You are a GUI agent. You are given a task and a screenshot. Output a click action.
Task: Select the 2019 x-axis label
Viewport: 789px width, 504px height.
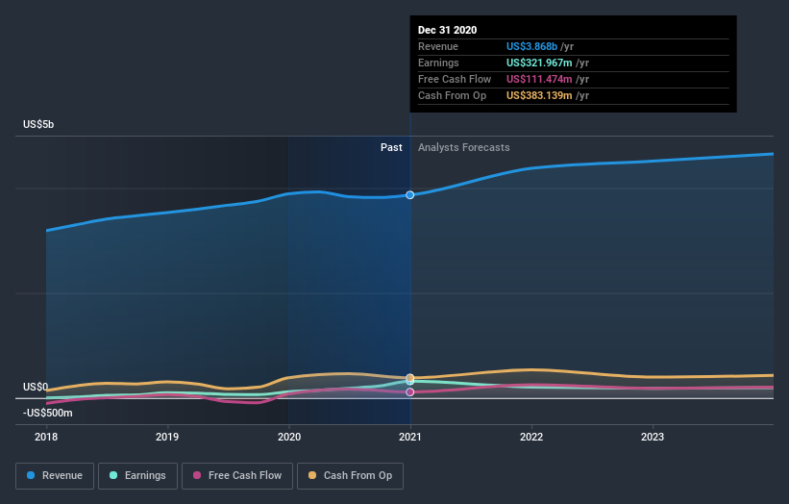pyautogui.click(x=167, y=437)
